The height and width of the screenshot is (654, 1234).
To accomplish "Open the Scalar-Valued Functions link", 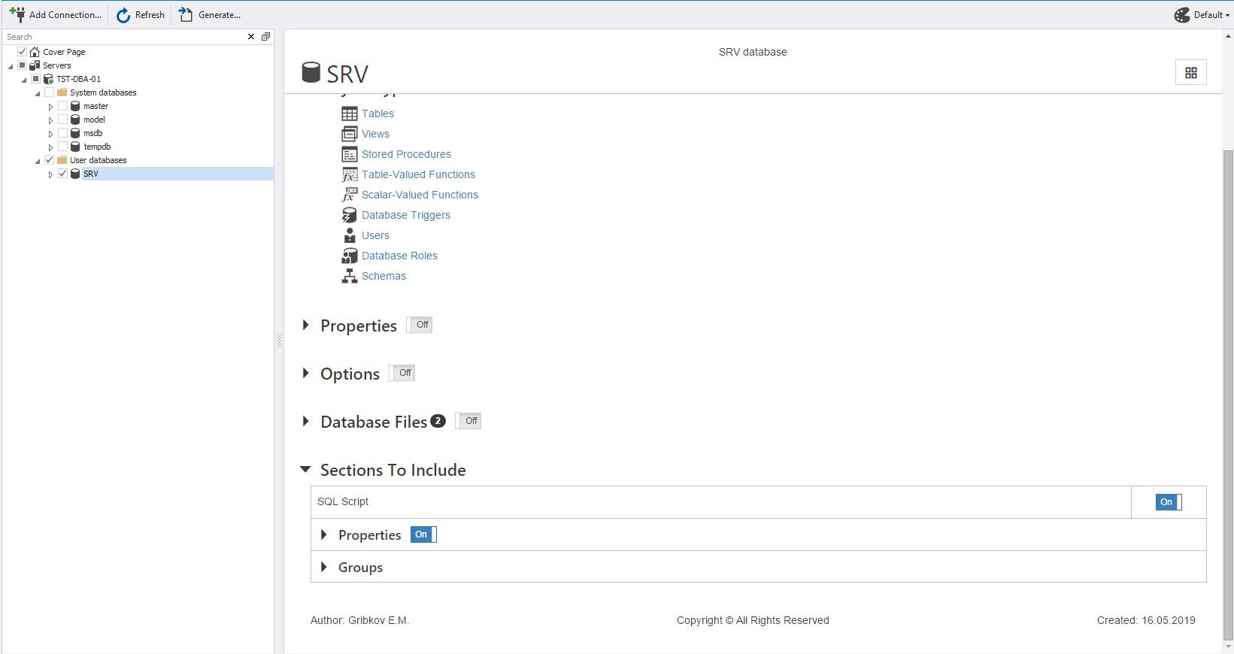I will (x=420, y=195).
